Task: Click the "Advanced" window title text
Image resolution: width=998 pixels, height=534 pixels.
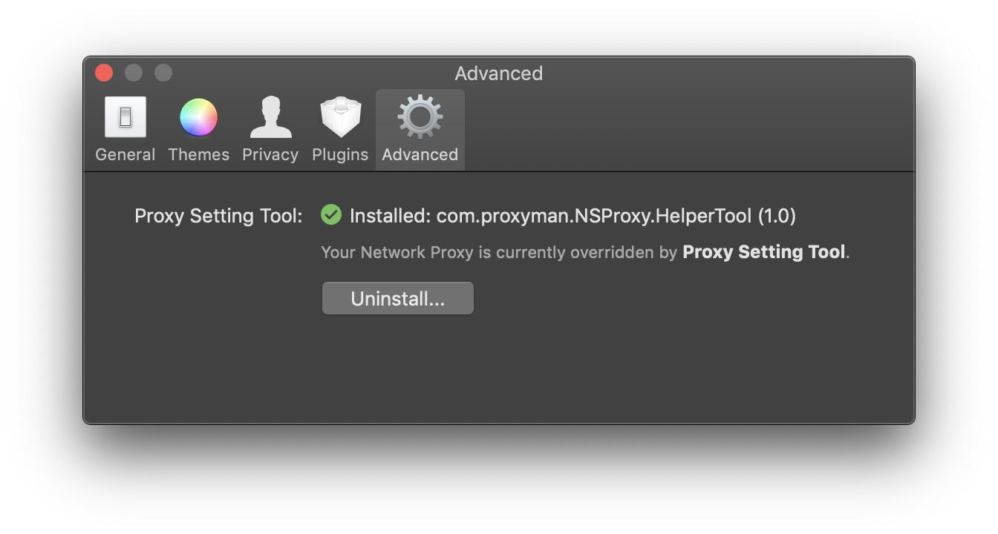Action: coord(499,73)
